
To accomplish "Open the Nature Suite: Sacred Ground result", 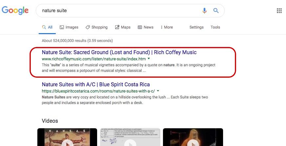I will (119, 52).
